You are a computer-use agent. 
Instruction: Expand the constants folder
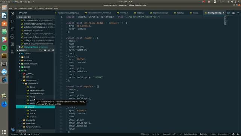[x=35, y=120]
